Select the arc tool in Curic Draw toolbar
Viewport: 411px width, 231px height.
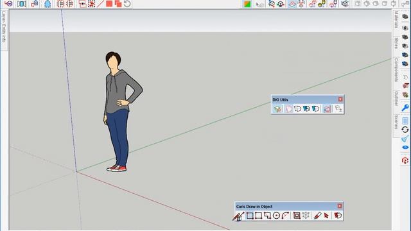tap(285, 216)
